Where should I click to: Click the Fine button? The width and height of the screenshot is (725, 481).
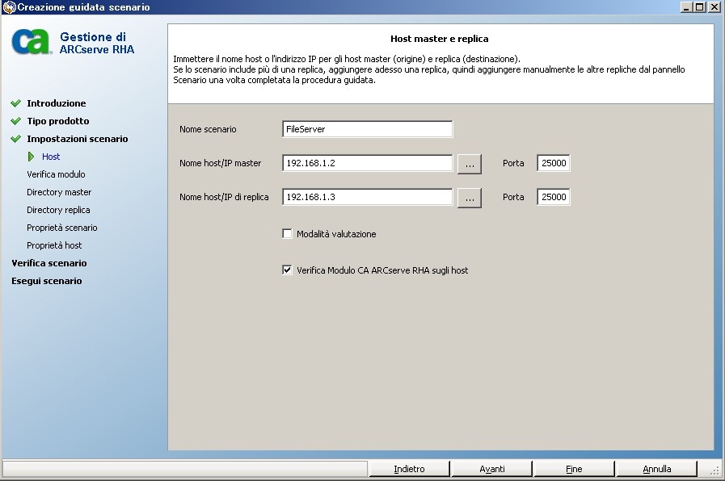(x=575, y=469)
